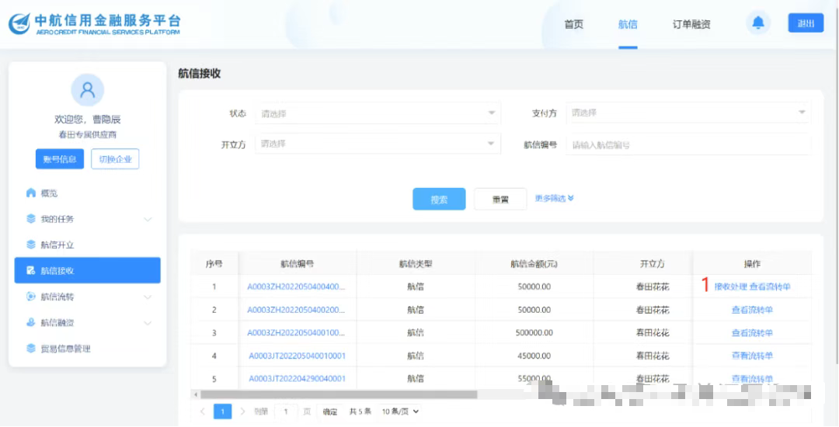Viewport: 839px width, 427px height.
Task: Click the 退出 logout button
Action: [806, 23]
